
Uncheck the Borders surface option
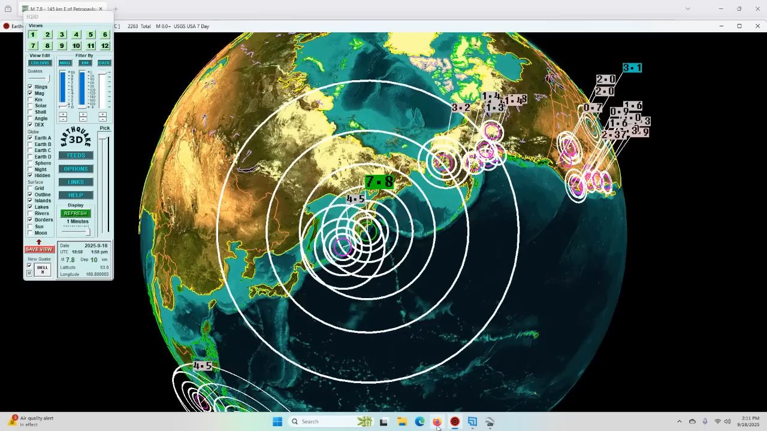[31, 220]
